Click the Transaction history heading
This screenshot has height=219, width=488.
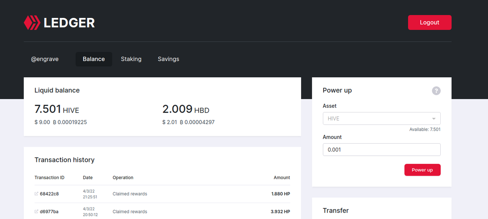[64, 160]
